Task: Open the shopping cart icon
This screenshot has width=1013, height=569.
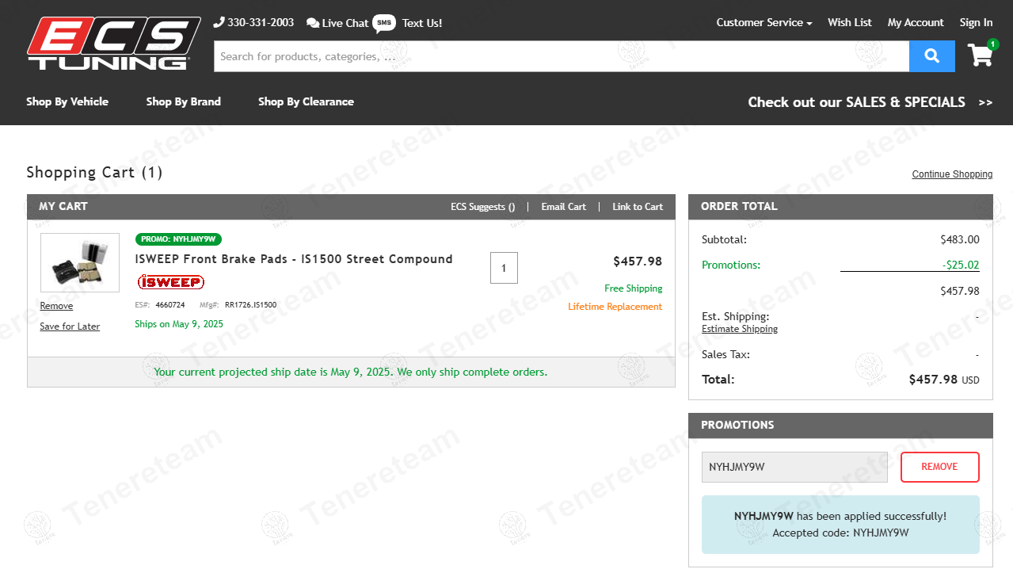Action: pos(981,55)
